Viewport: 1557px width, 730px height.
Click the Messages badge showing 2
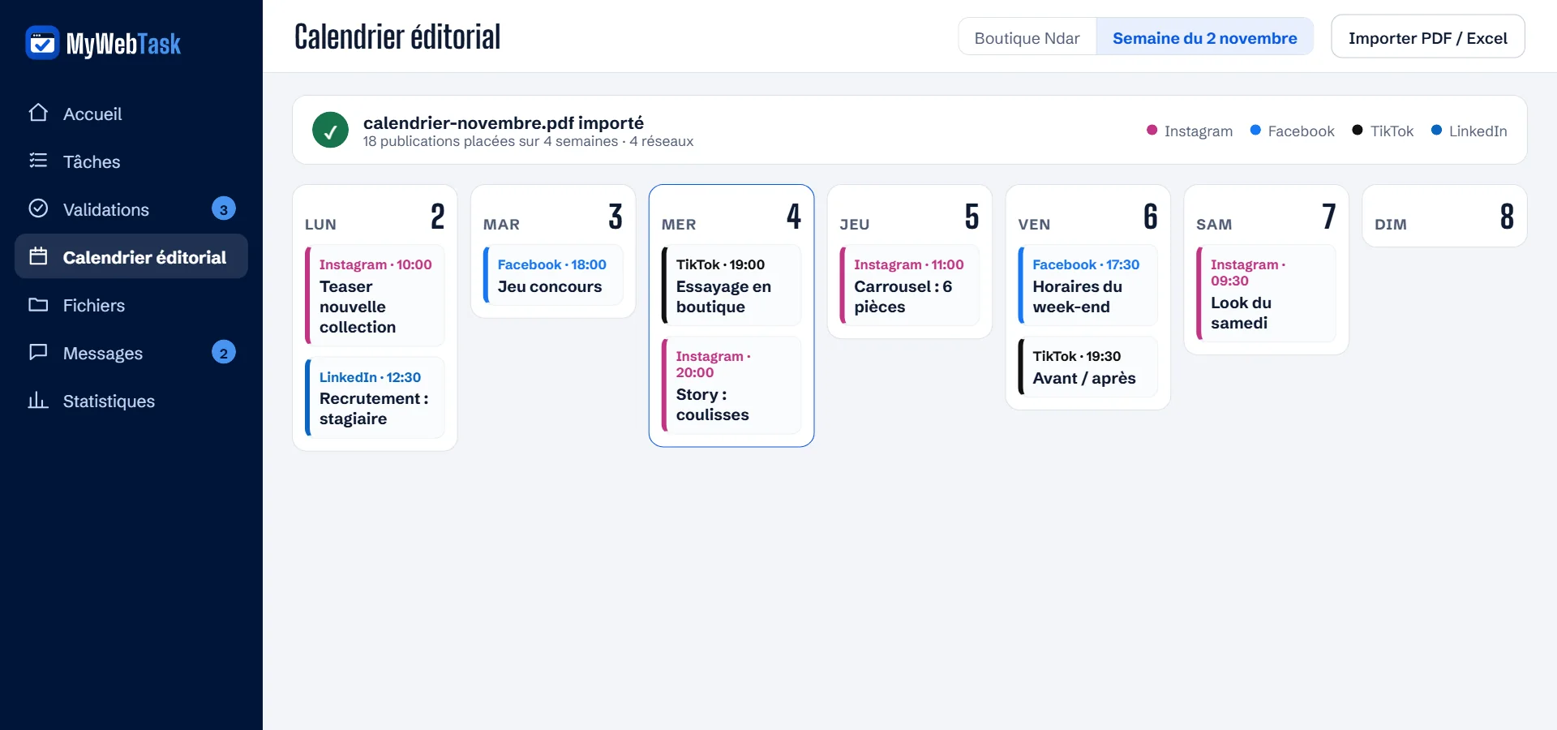[224, 353]
